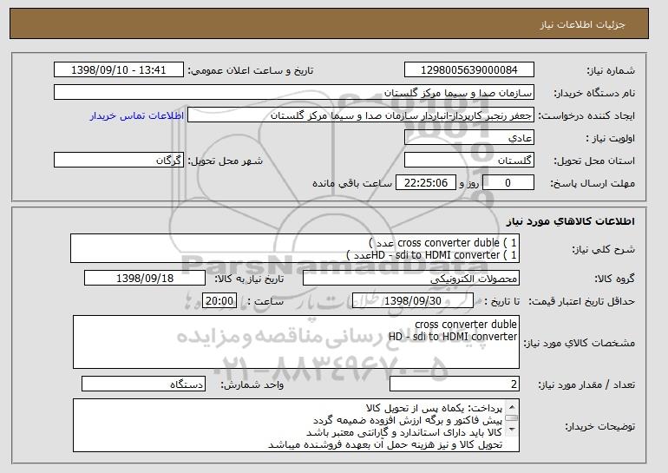The width and height of the screenshot is (668, 473).
Task: Click the quantity field showing 2
Action: tap(455, 384)
